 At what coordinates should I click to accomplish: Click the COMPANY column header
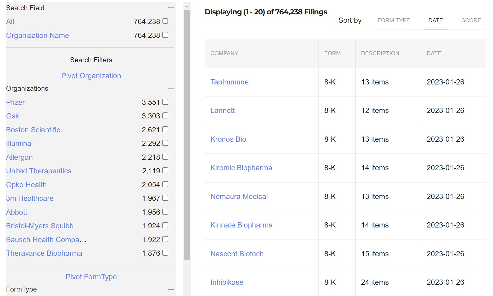click(x=224, y=53)
